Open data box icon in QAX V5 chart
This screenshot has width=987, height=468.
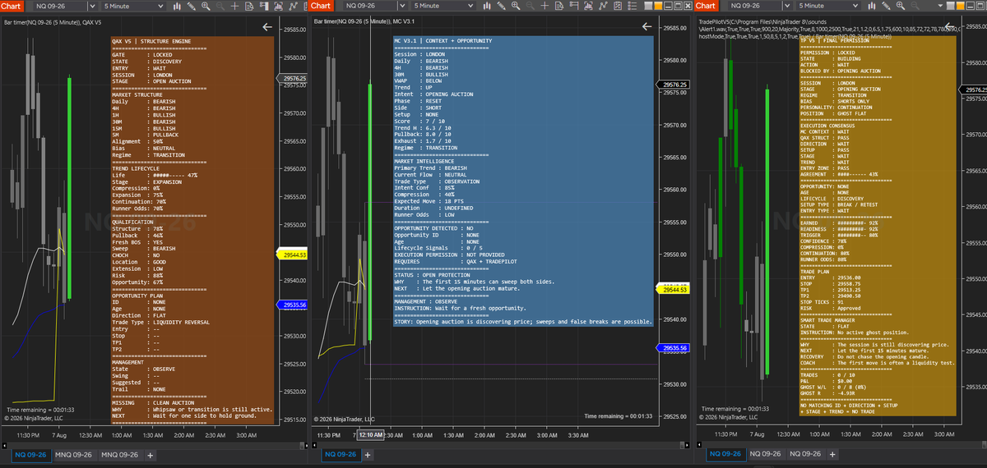click(x=249, y=6)
